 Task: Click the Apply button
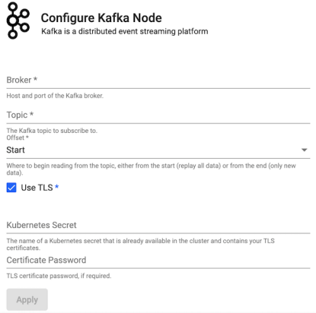click(x=27, y=299)
